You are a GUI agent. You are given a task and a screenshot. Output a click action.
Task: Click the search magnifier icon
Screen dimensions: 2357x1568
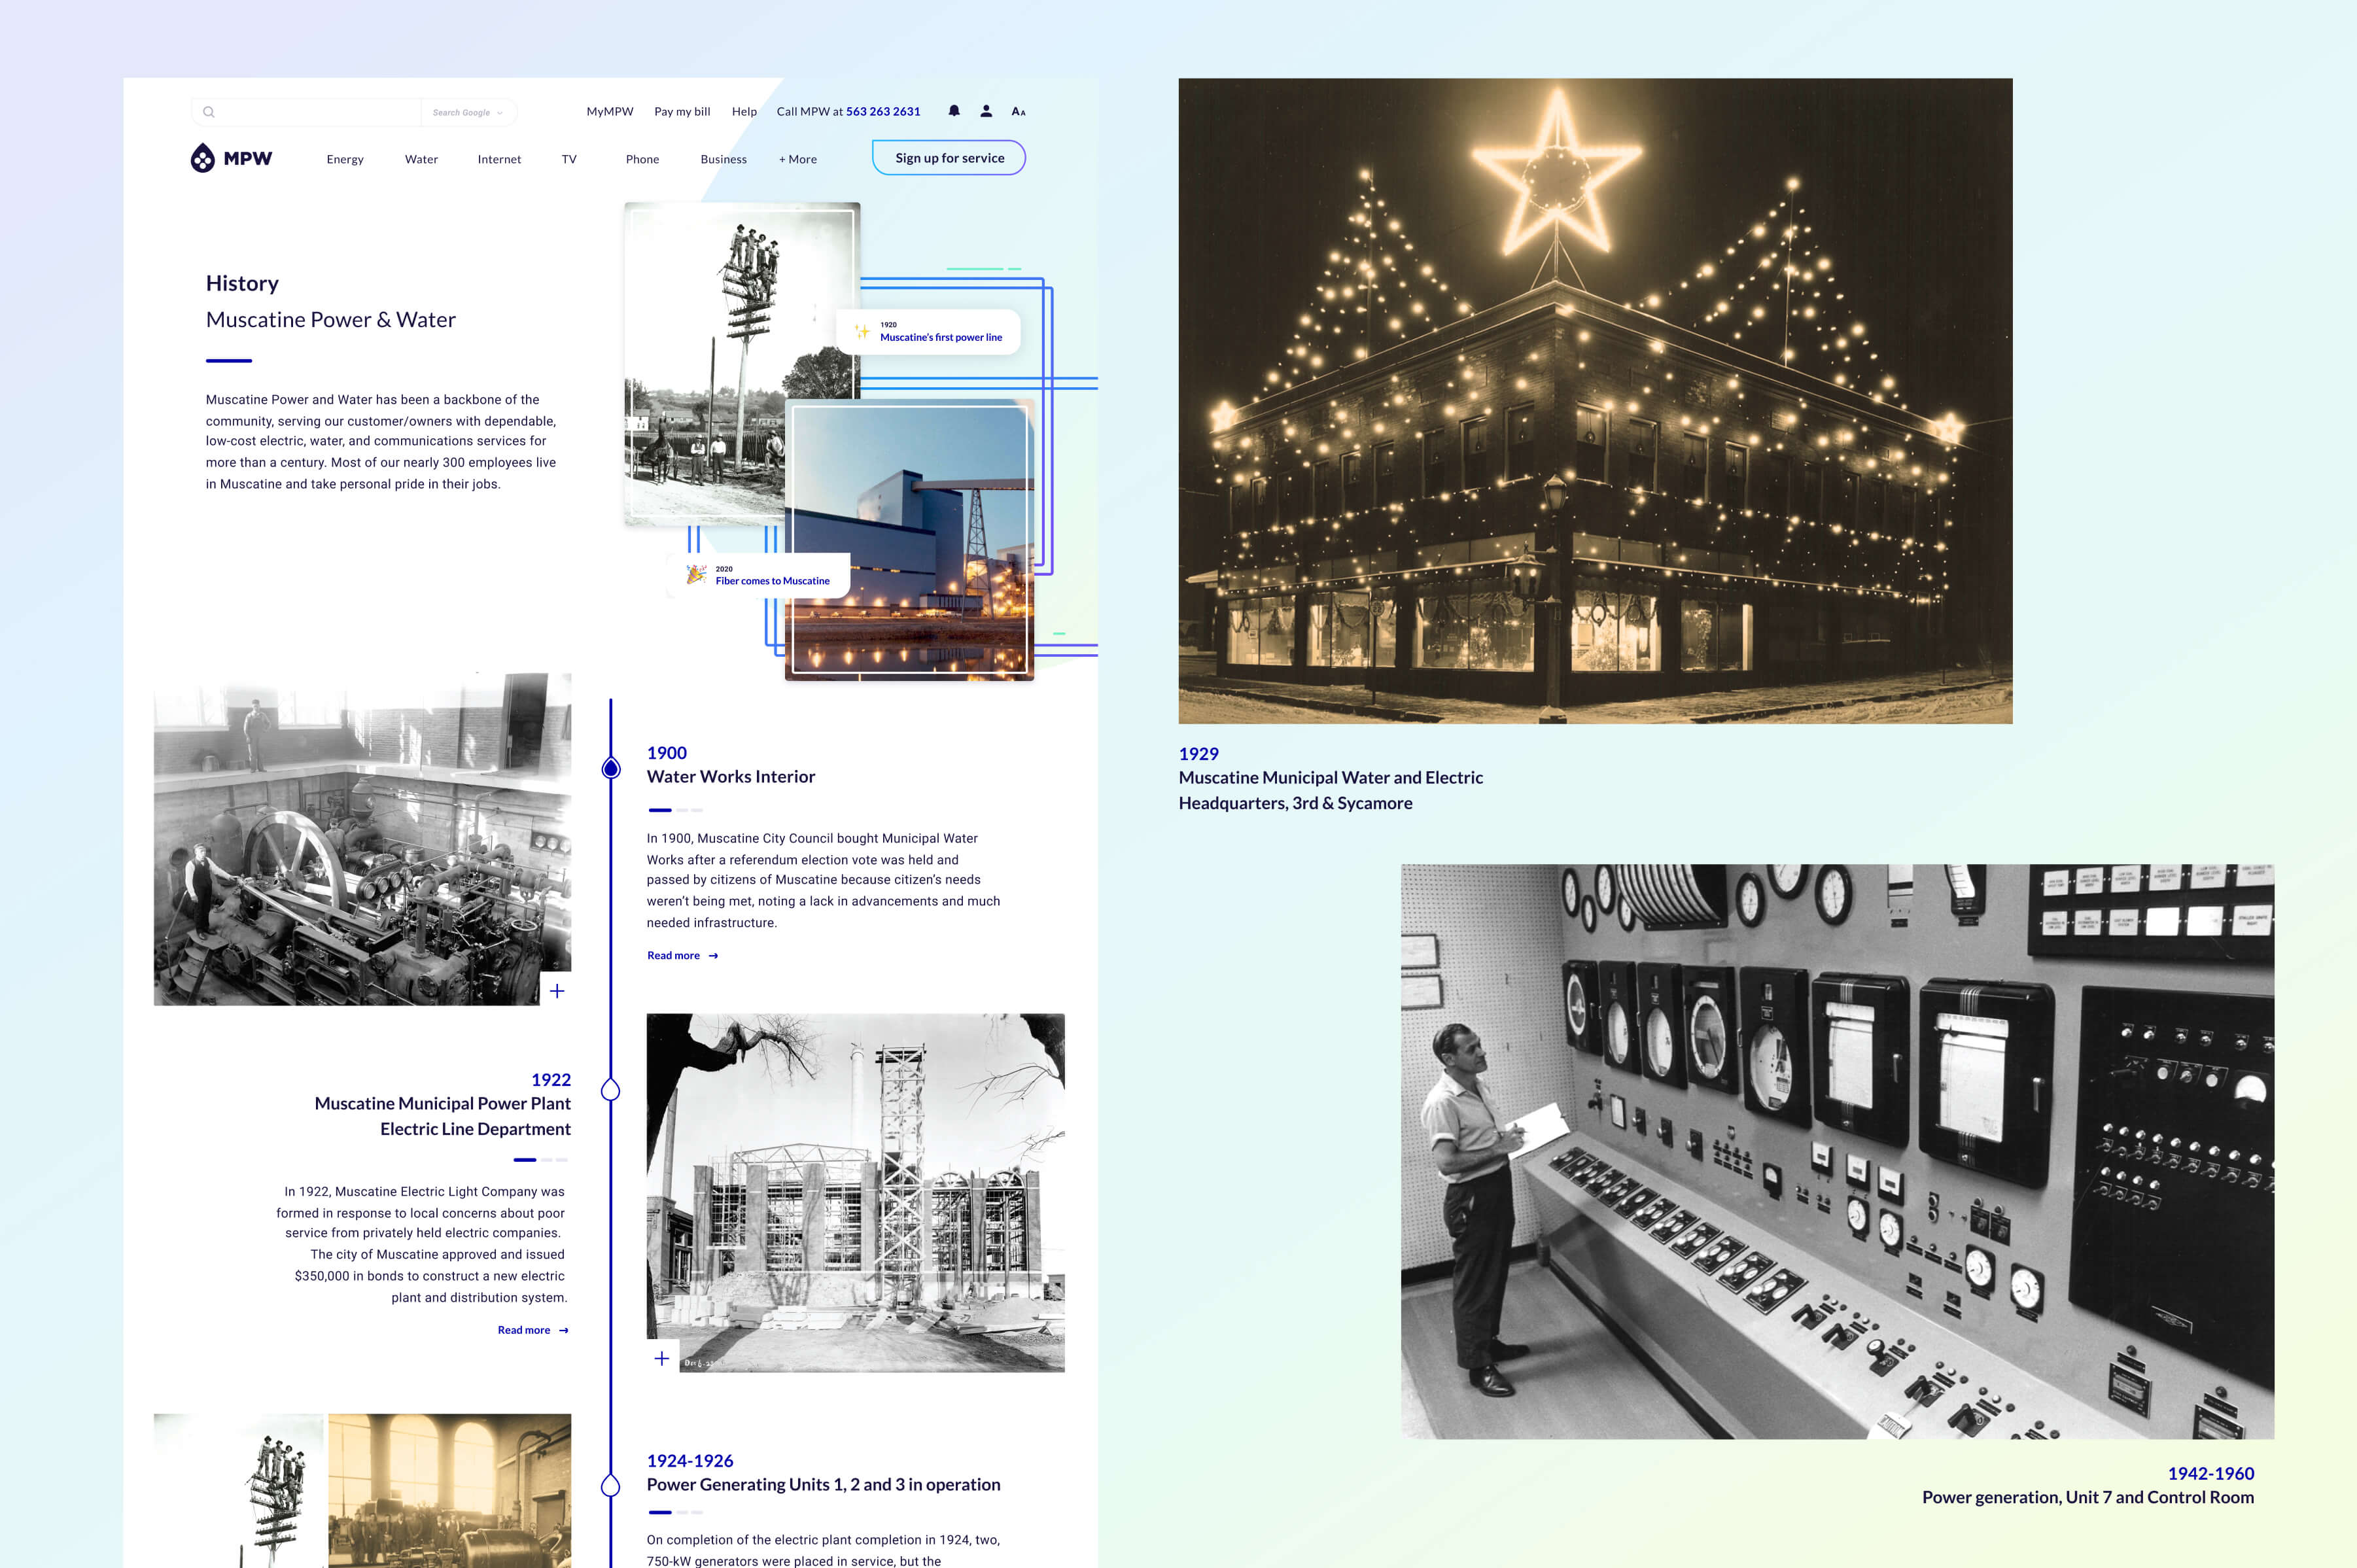(209, 112)
